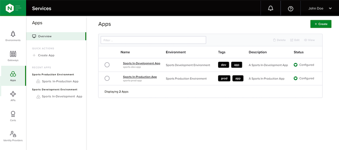This screenshot has height=150, width=339.
Task: Open the help question mark icon
Action: coord(291,9)
